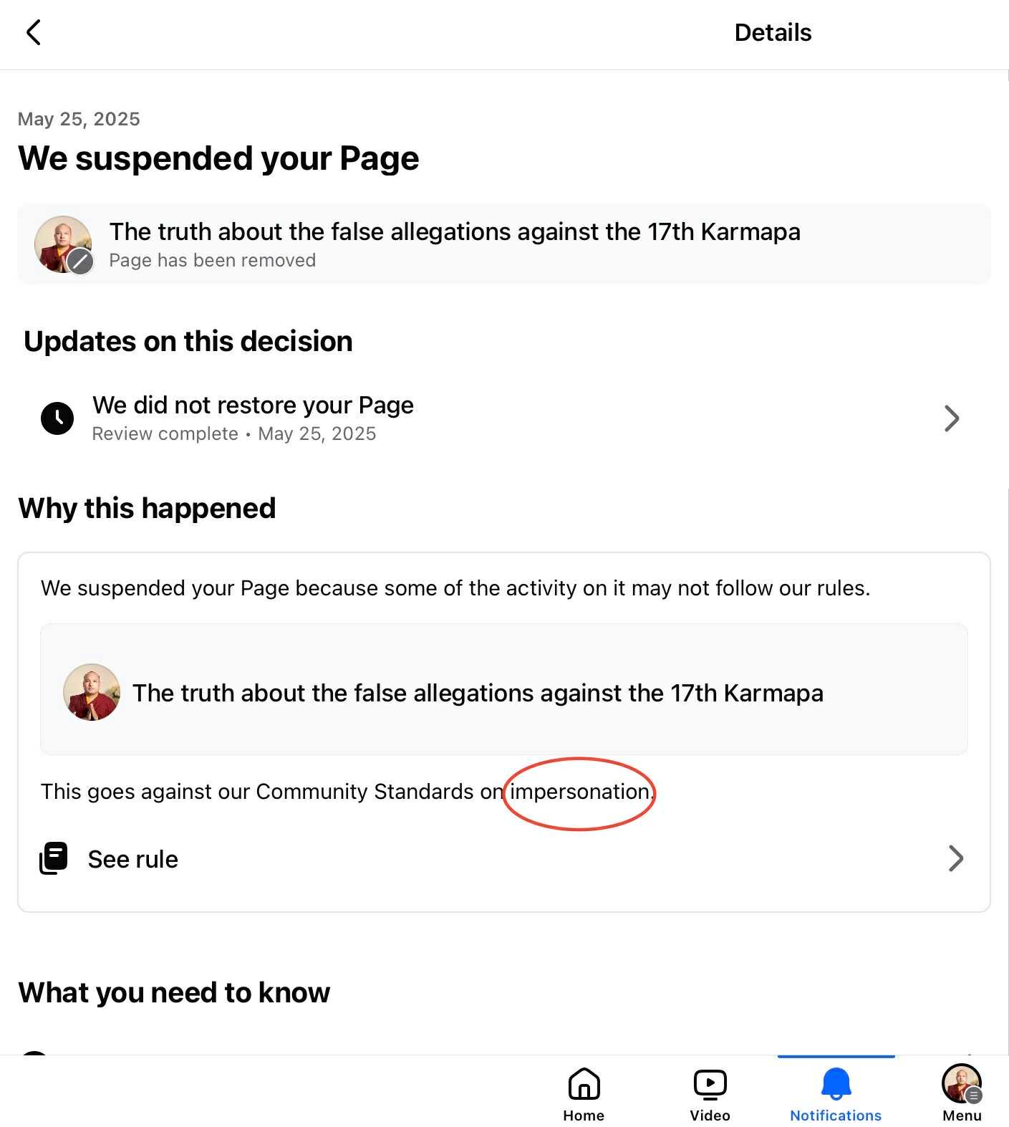
Task: Tap the Page avatar in the reason box
Action: [x=92, y=692]
